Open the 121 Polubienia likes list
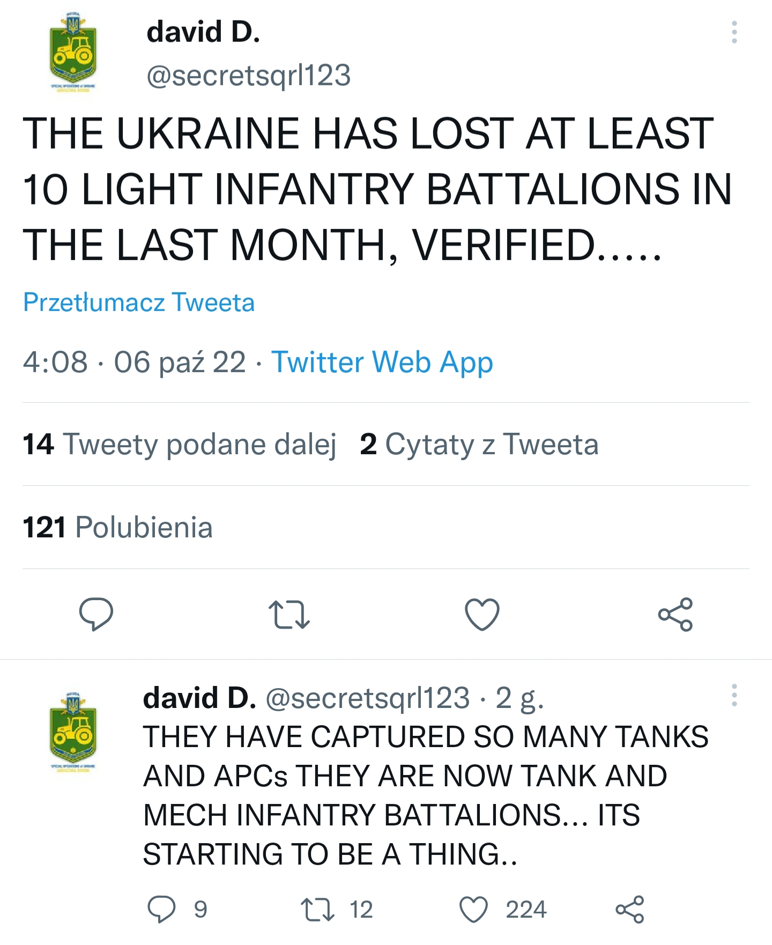Screen dimensions: 772x945 tap(118, 527)
